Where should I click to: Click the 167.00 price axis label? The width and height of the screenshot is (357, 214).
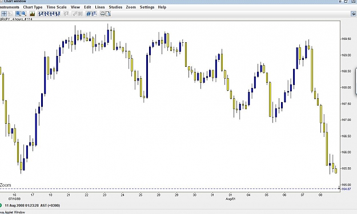pos(346,120)
